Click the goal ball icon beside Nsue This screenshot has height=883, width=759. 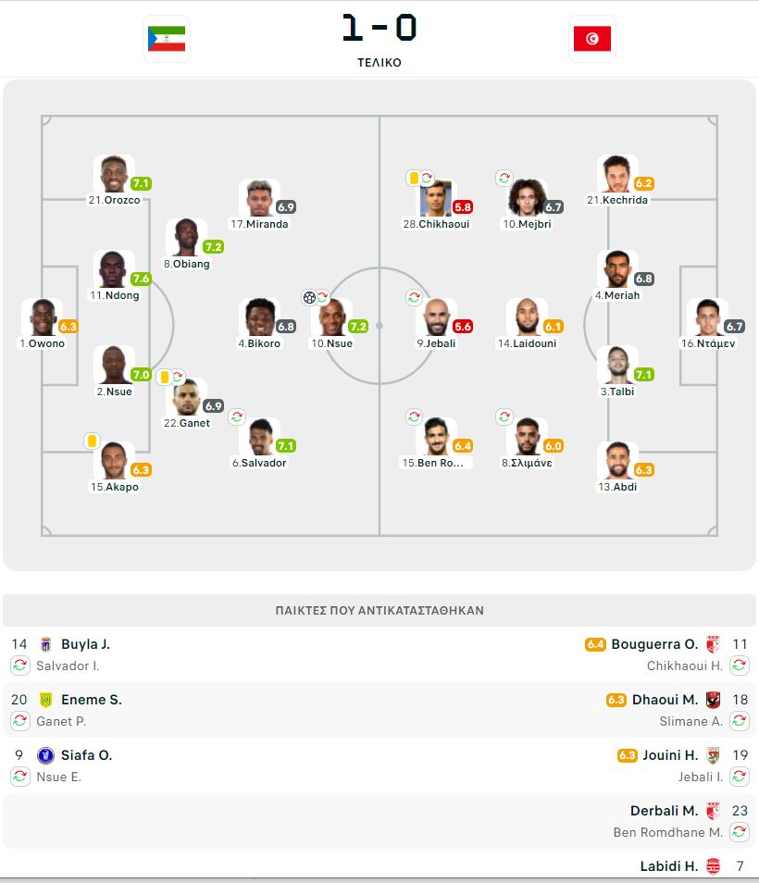click(x=309, y=297)
